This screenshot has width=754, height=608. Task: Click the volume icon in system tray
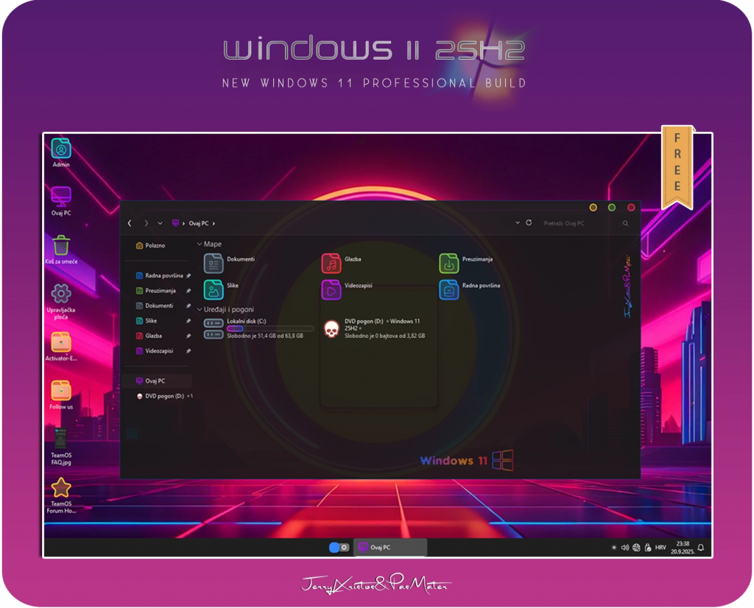(624, 548)
